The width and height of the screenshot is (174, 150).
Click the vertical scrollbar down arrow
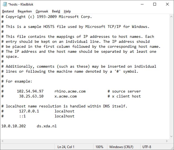click(x=172, y=137)
